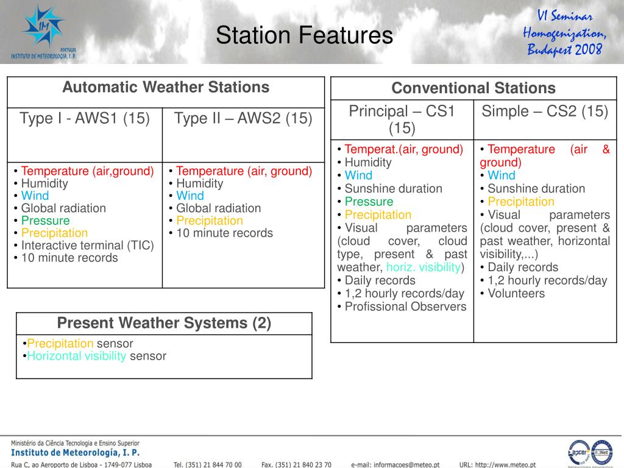The image size is (624, 468).
Task: Click "Visual parameters" in the CS1 column
Action: (406, 228)
